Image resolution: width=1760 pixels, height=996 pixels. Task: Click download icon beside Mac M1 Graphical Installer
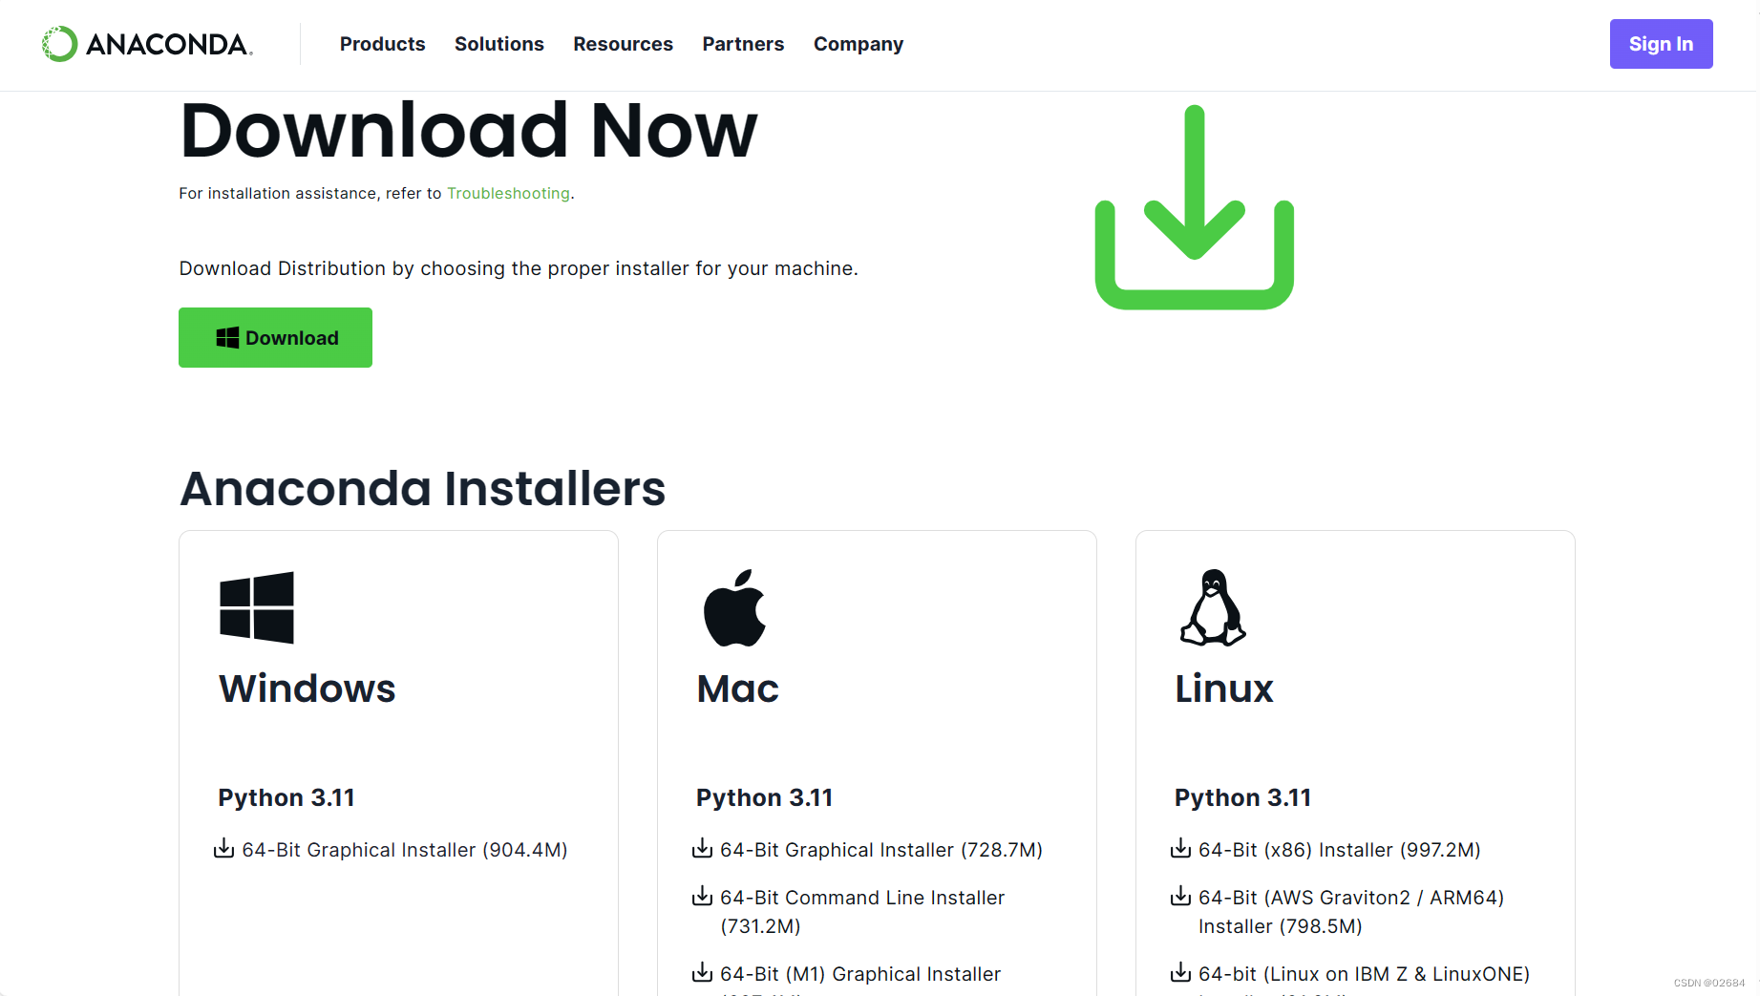[702, 972]
